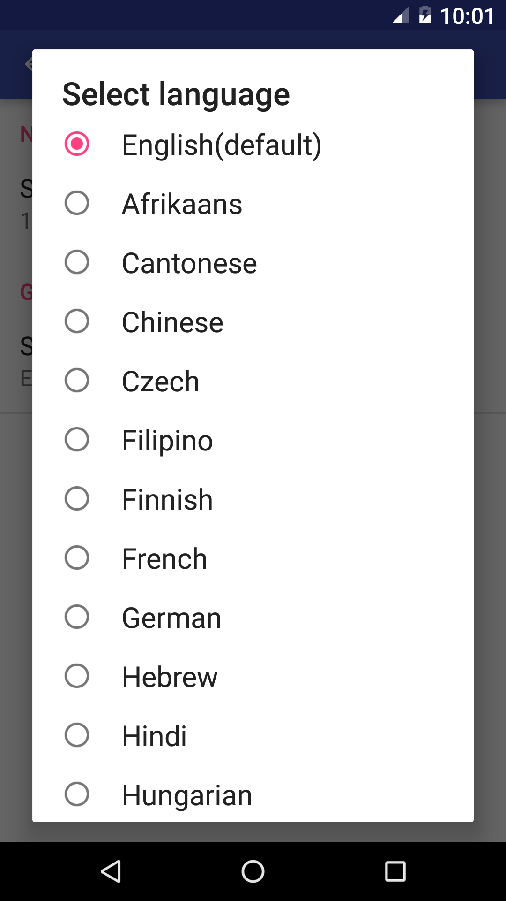
Task: Select the English(default) radio button
Action: [77, 144]
